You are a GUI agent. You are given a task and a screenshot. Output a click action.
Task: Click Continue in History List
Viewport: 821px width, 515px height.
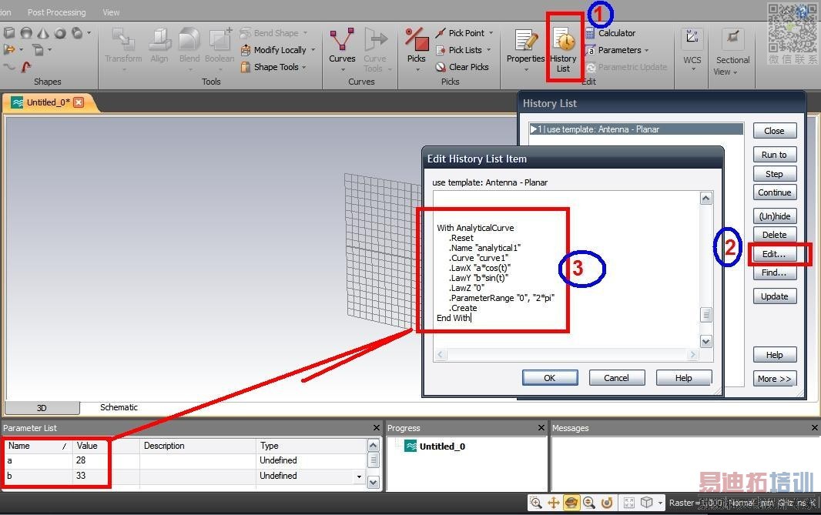[774, 192]
